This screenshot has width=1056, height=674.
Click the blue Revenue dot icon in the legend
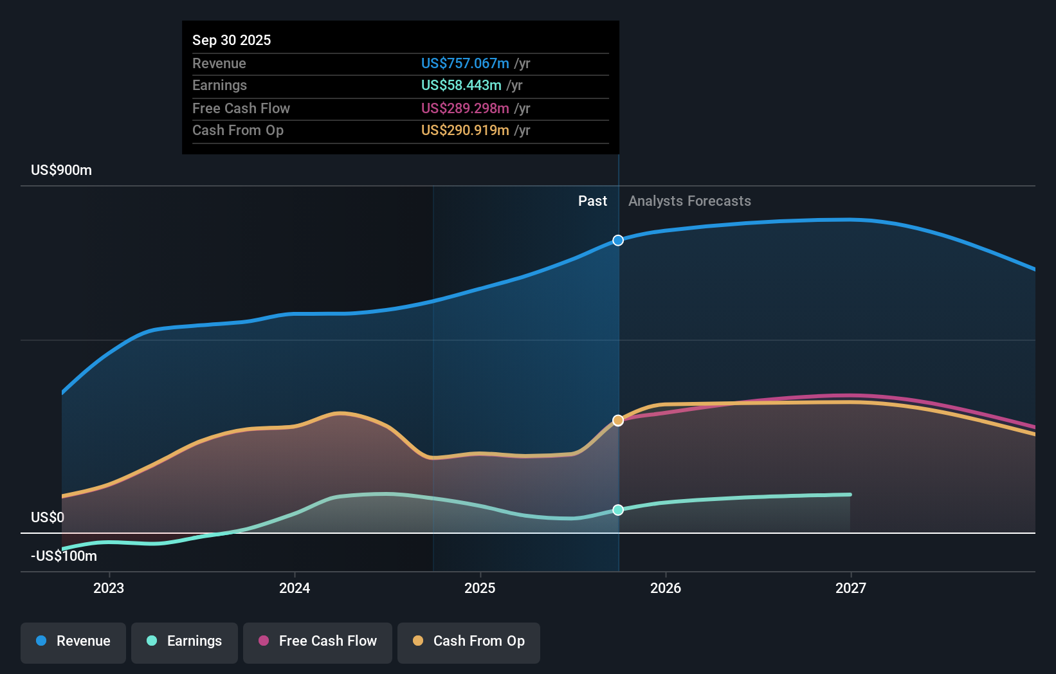click(x=42, y=641)
